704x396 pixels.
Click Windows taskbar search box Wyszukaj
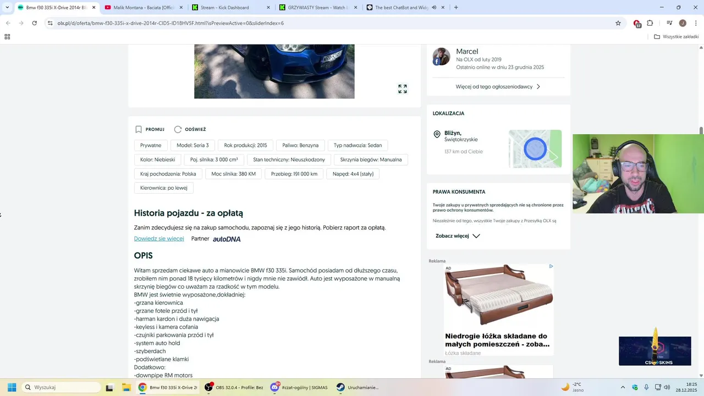click(61, 387)
